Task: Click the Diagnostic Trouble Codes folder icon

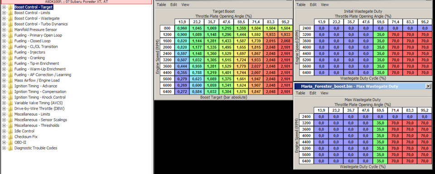Action: pyautogui.click(x=10, y=148)
